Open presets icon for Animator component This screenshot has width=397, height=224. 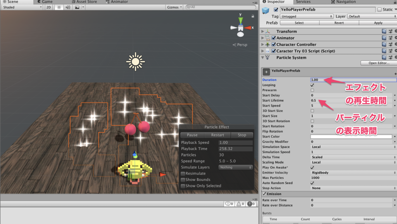pyautogui.click(x=390, y=38)
